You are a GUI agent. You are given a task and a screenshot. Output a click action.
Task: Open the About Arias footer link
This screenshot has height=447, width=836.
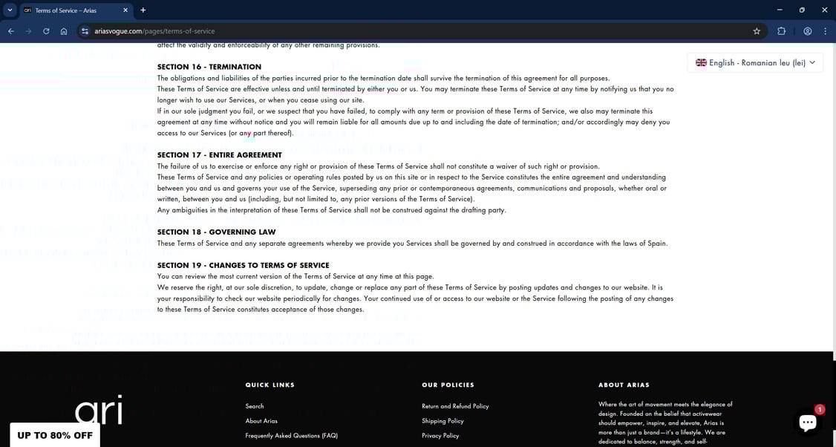[261, 421]
